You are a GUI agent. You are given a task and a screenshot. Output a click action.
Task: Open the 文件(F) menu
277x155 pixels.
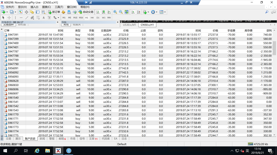pyautogui.click(x=10, y=7)
